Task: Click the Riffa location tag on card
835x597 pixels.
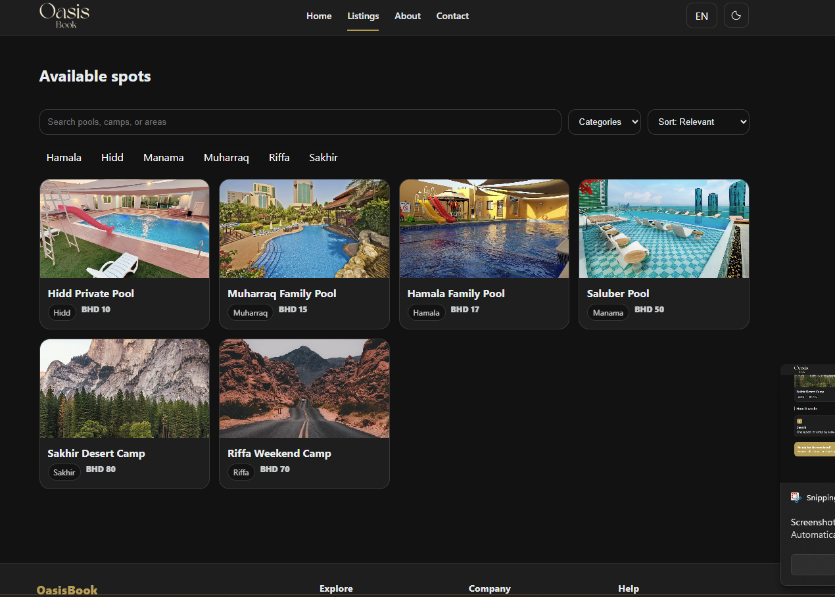Action: coord(241,472)
